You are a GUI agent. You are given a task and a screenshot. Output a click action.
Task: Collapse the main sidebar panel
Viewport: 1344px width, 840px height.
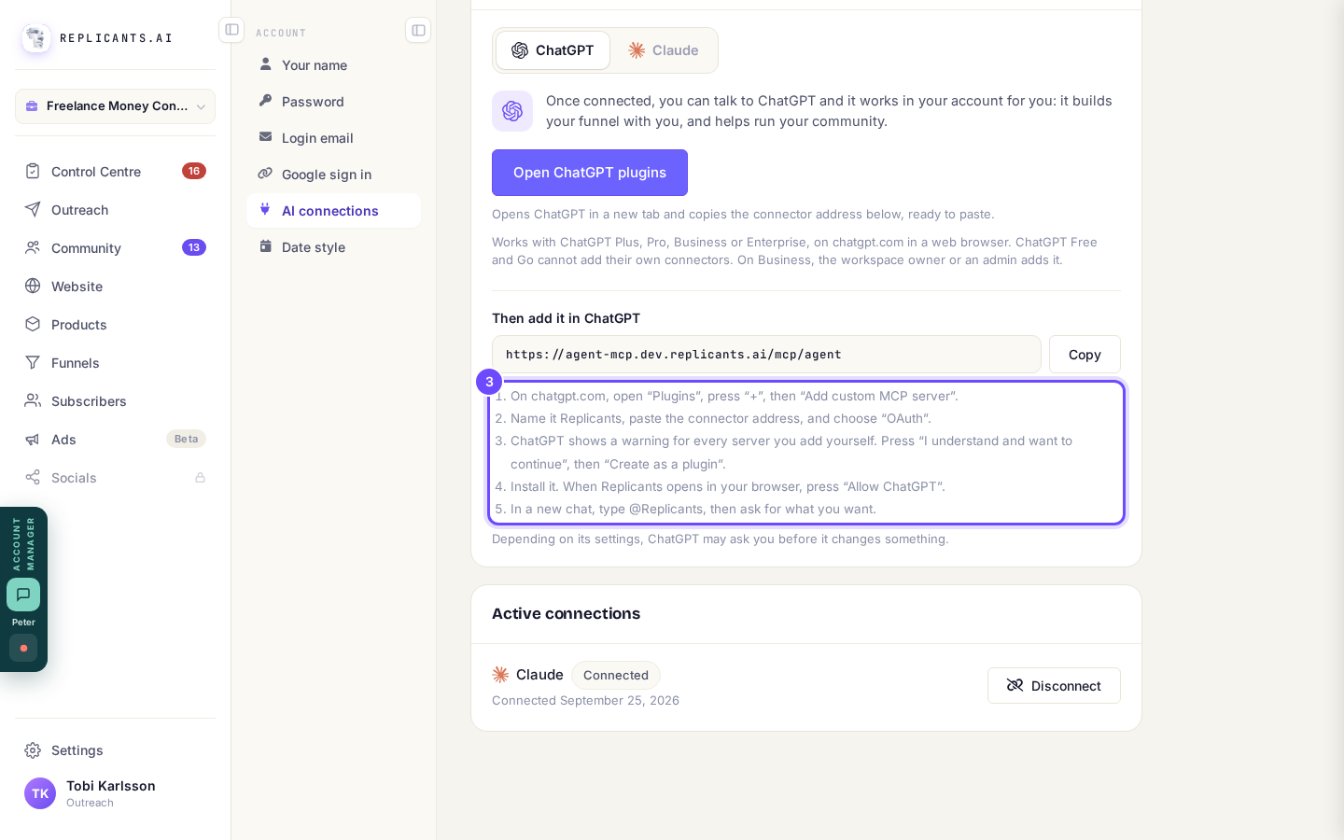pos(231,30)
